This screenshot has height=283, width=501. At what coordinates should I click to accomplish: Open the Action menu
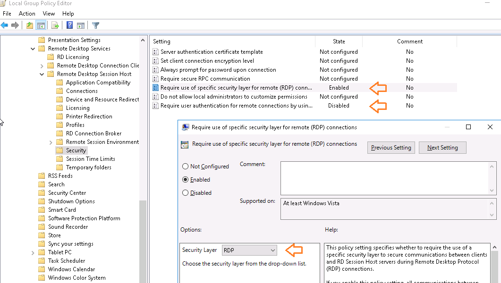tap(27, 14)
